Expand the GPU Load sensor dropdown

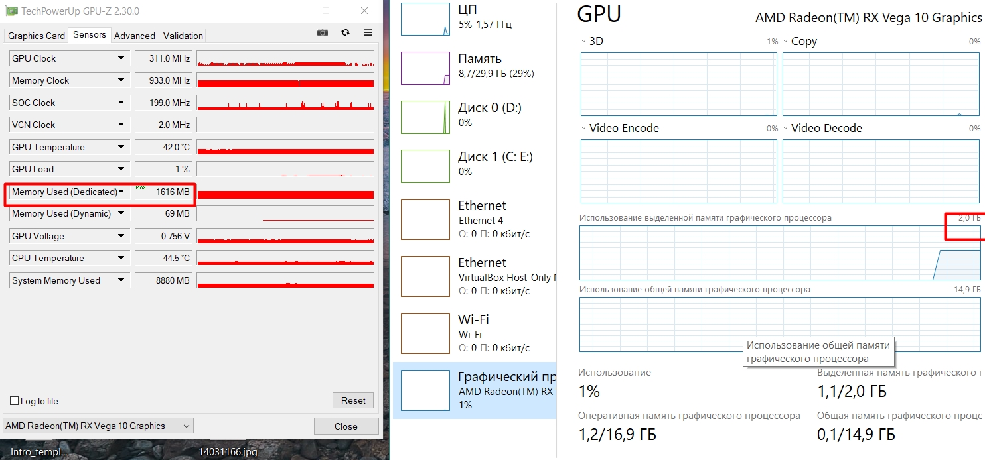(121, 169)
